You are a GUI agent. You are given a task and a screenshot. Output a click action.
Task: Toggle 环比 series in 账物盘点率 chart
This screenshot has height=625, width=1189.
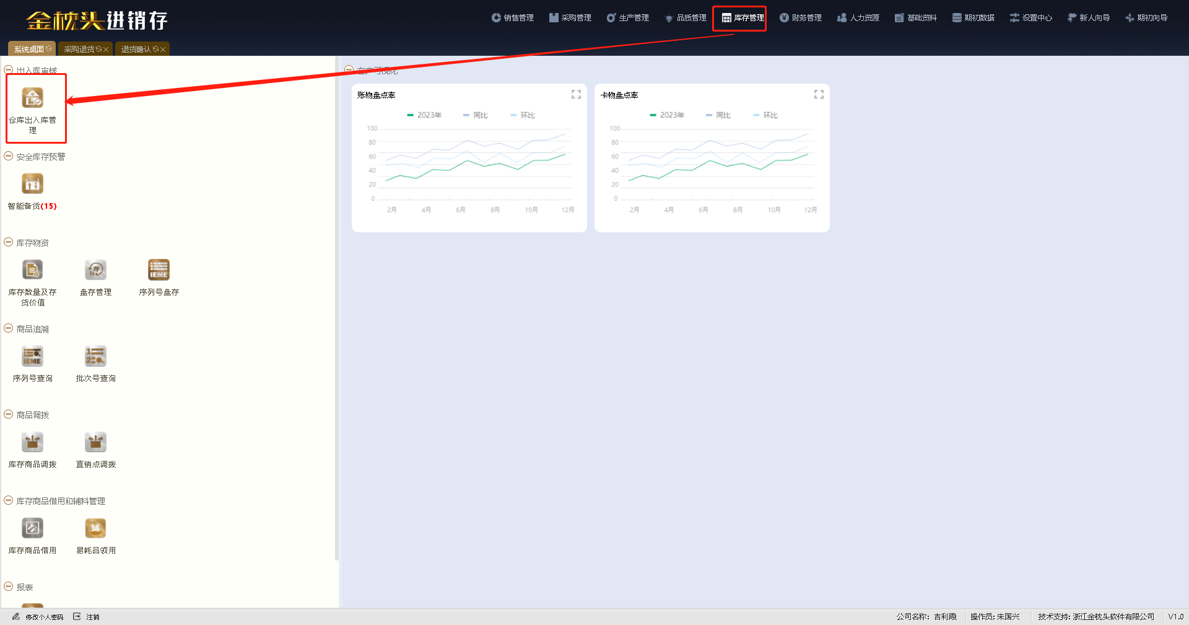[x=523, y=115]
